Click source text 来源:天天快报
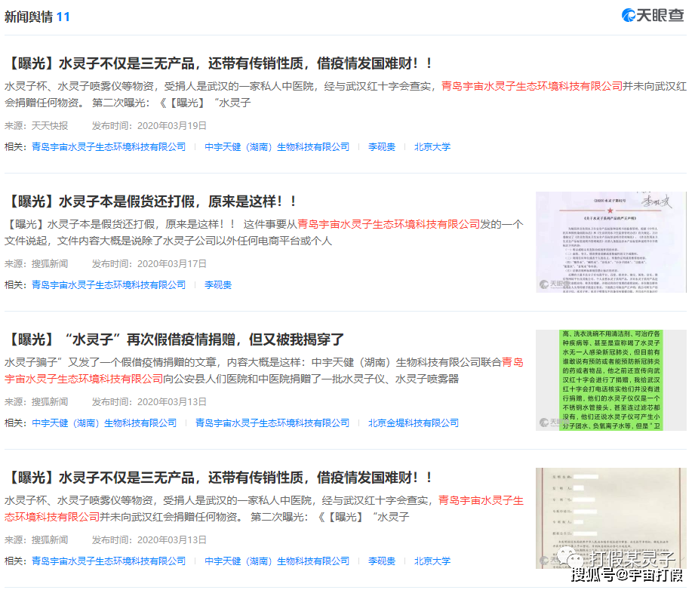 click(x=36, y=126)
